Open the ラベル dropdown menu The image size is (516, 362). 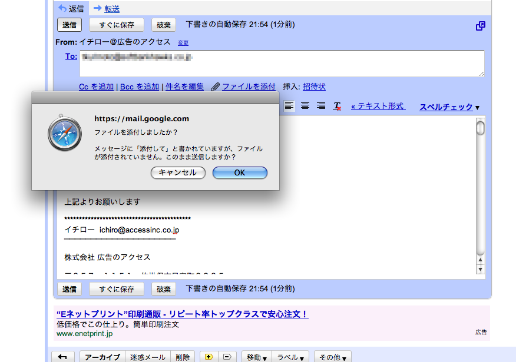290,357
